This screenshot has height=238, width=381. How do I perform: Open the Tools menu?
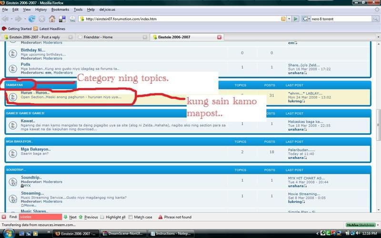[78, 10]
